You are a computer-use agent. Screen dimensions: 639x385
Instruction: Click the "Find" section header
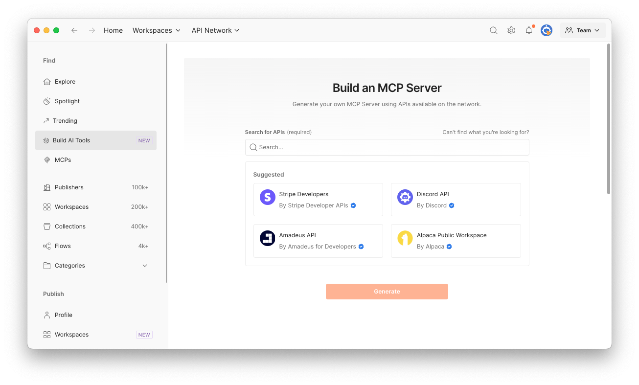click(49, 61)
